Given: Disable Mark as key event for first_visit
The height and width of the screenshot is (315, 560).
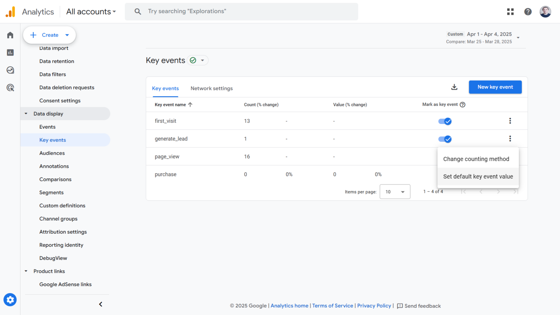Looking at the screenshot, I should click(x=445, y=121).
